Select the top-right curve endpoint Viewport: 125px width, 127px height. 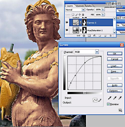101,56
